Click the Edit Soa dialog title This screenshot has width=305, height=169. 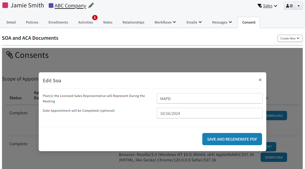52,81
